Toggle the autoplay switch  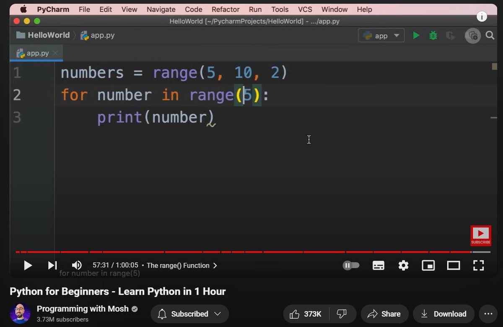351,265
